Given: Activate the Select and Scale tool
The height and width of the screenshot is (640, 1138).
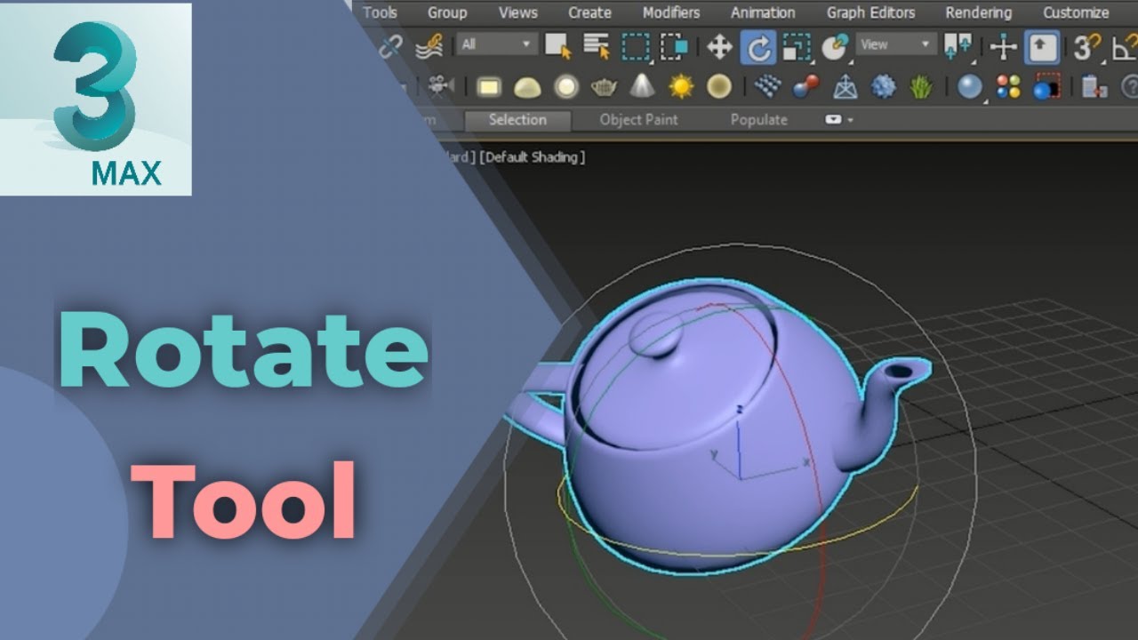Looking at the screenshot, I should pos(797,47).
